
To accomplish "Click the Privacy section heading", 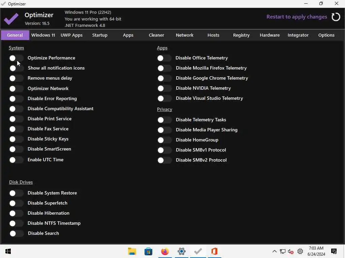I will [164, 109].
